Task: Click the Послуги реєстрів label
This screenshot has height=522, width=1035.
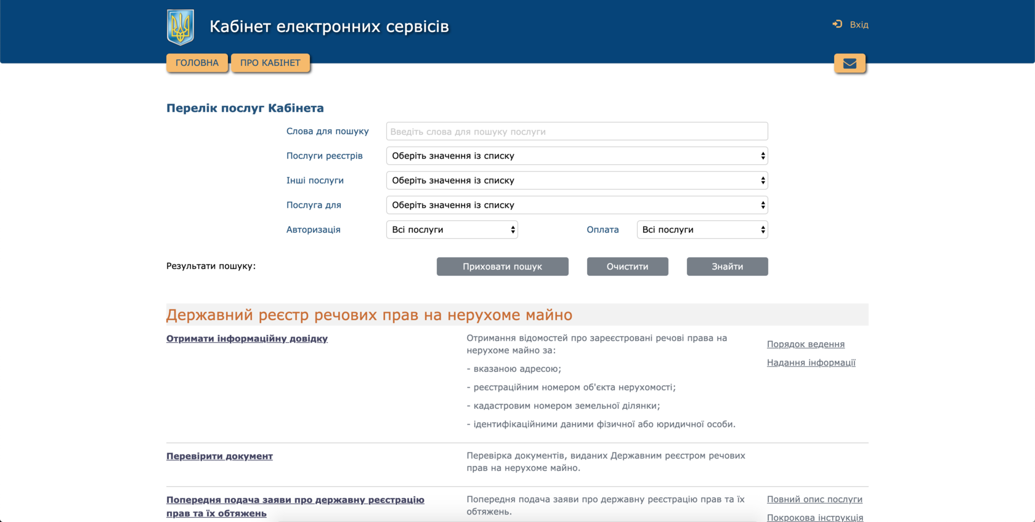Action: pyautogui.click(x=325, y=156)
